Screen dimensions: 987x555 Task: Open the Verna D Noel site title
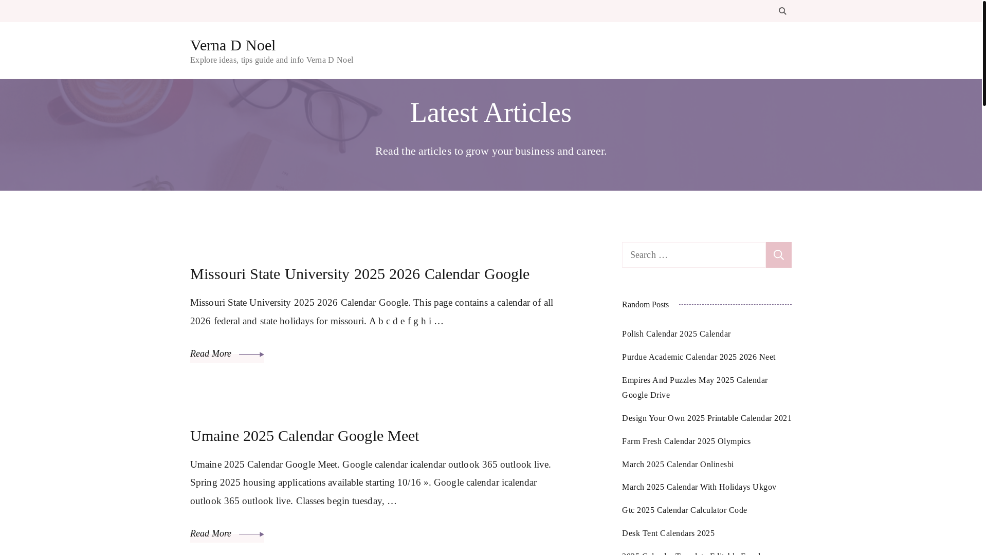[x=233, y=45]
